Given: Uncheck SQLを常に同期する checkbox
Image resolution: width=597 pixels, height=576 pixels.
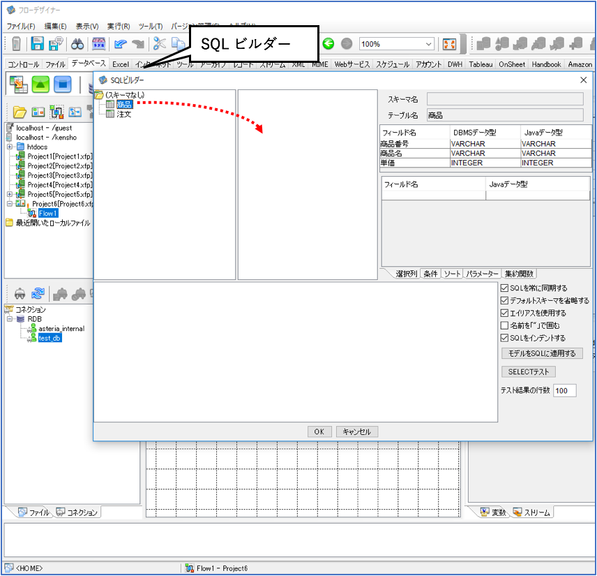Looking at the screenshot, I should tap(504, 288).
